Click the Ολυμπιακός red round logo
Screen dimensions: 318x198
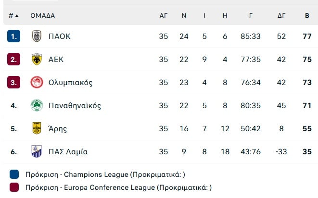37,82
